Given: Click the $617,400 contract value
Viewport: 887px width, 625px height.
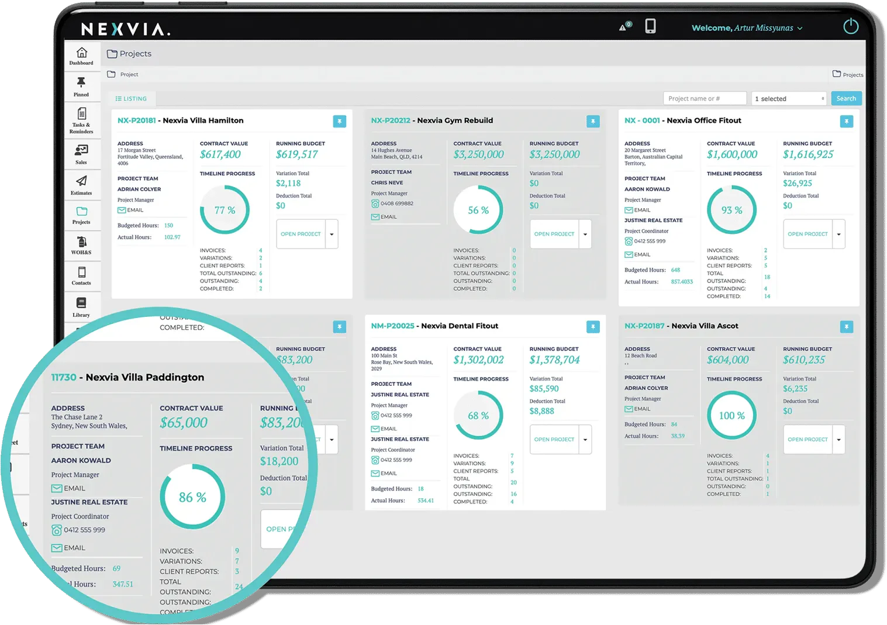Looking at the screenshot, I should point(220,154).
